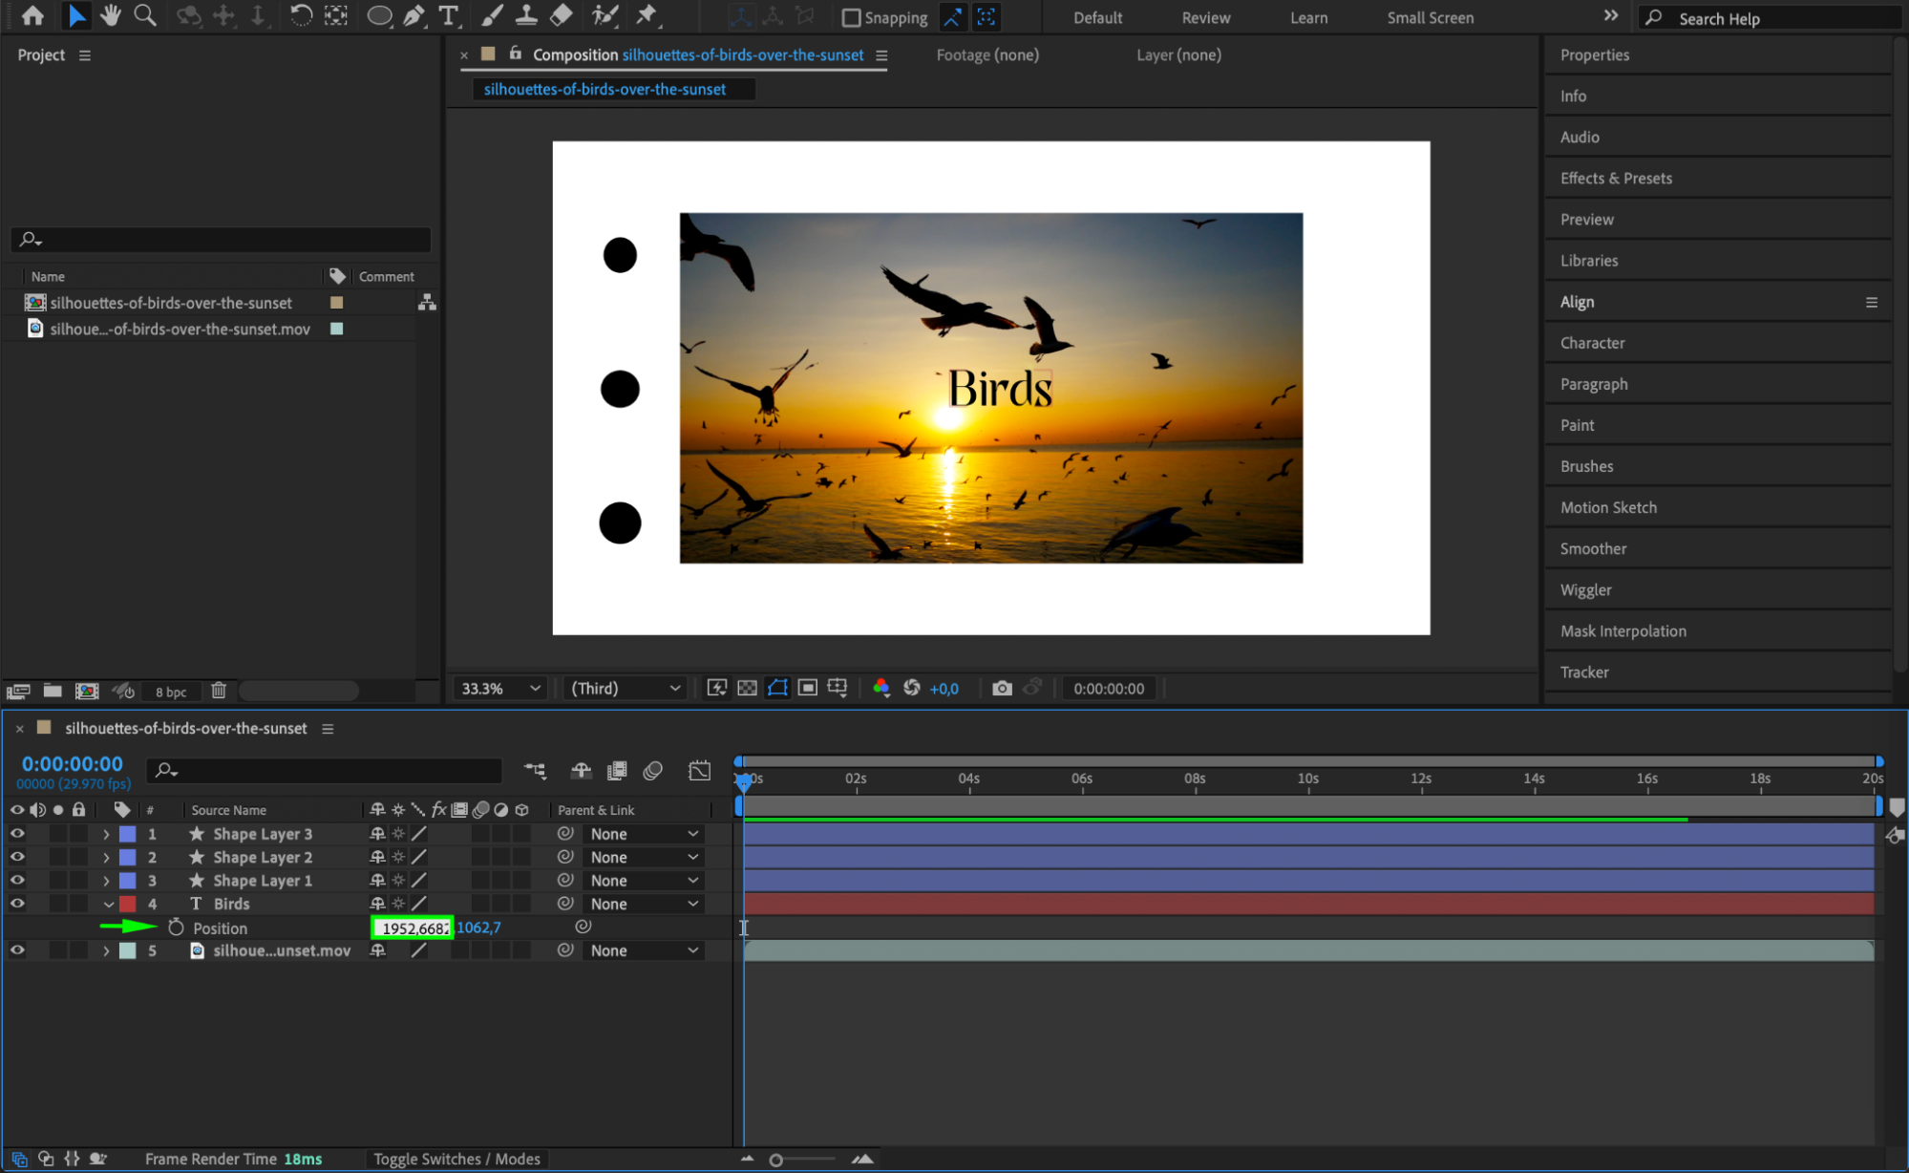The height and width of the screenshot is (1173, 1909).
Task: Click the red label color of the Birds layer
Action: tap(128, 904)
